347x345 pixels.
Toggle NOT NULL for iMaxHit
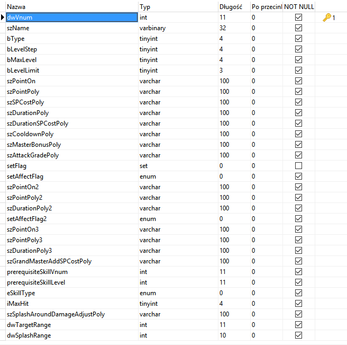coord(298,304)
